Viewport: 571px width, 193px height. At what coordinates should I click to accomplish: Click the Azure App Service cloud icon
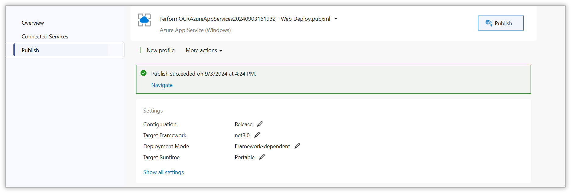[144, 20]
